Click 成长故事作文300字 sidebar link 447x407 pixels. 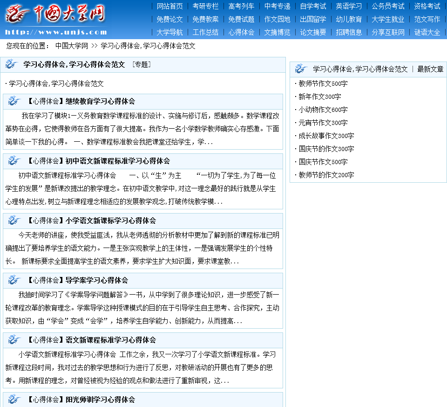click(x=326, y=136)
